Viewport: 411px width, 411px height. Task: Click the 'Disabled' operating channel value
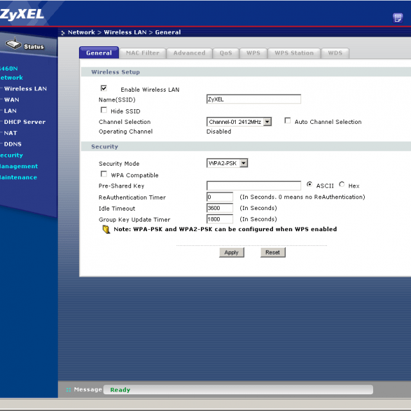[218, 132]
